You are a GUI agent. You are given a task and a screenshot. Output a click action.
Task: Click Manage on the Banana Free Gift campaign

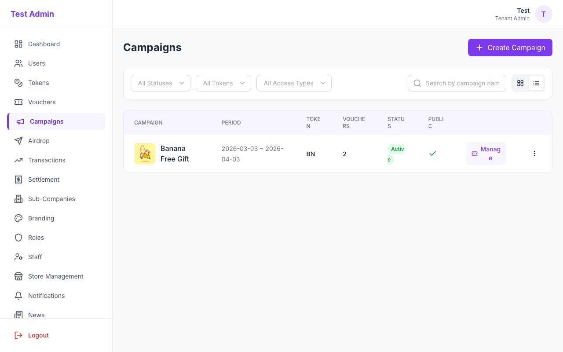[486, 153]
